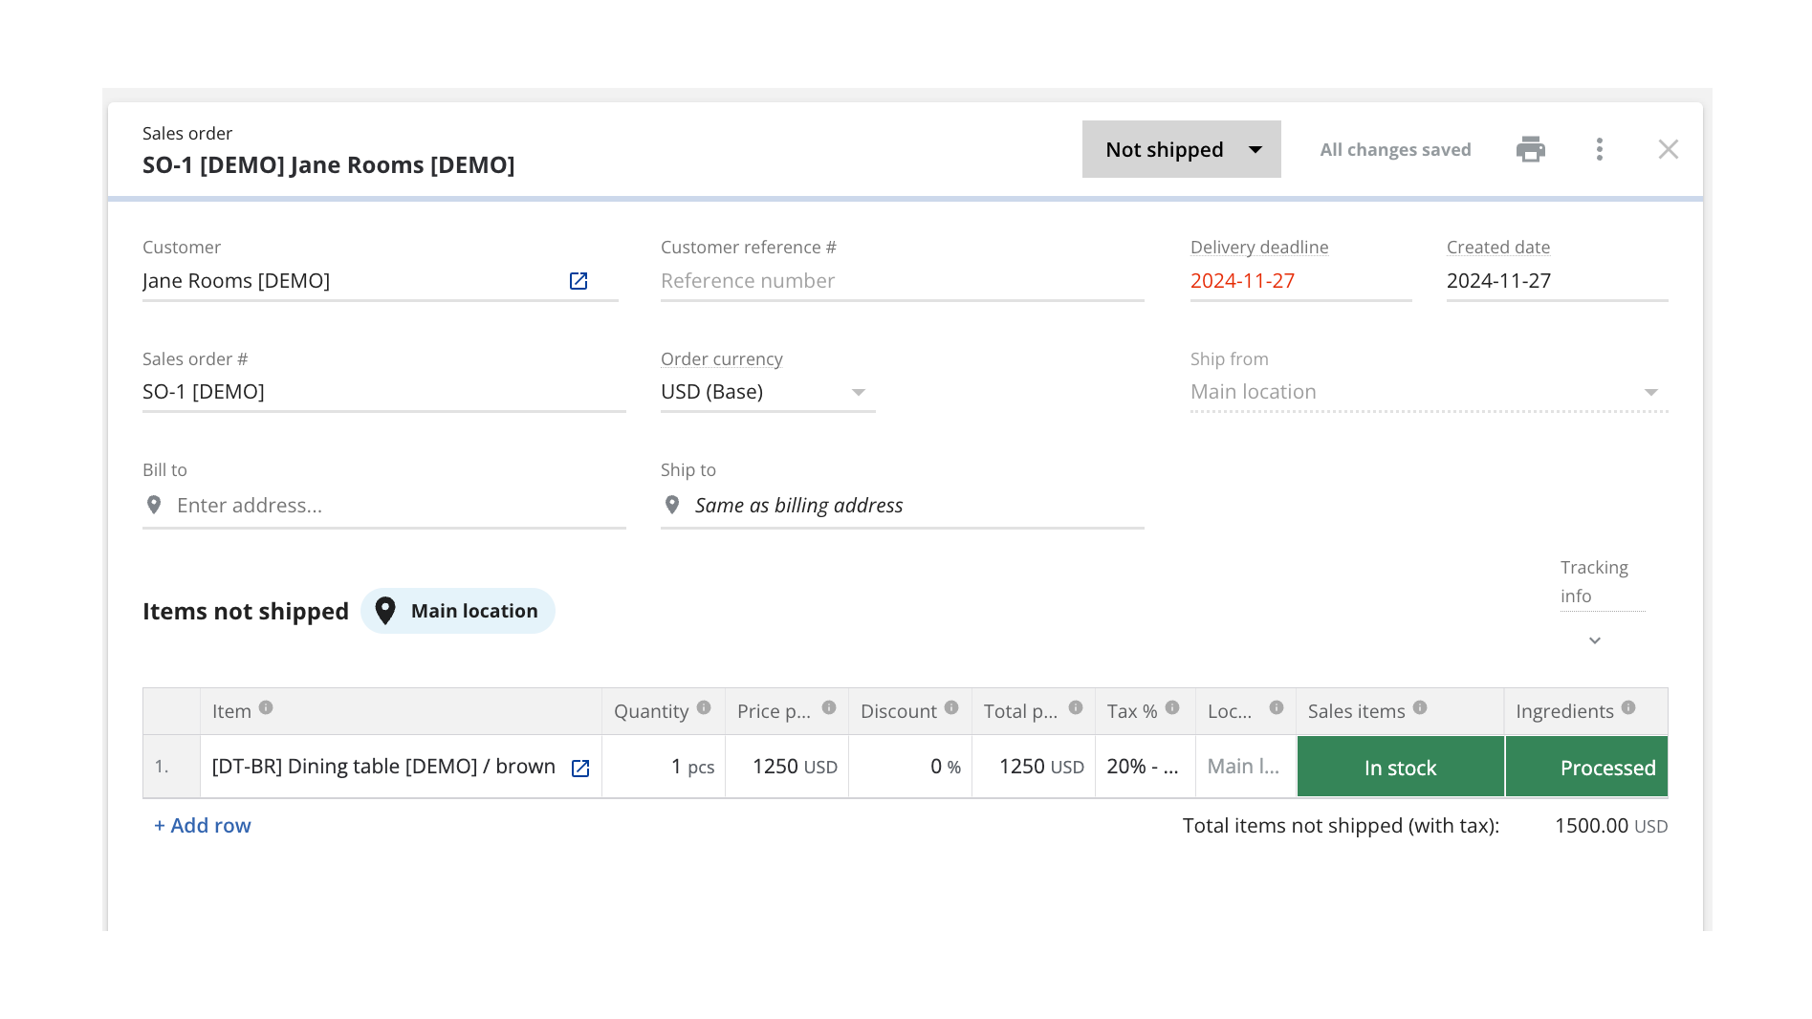Image resolution: width=1812 pixels, height=1019 pixels.
Task: Open the Dining table item external link
Action: (579, 767)
